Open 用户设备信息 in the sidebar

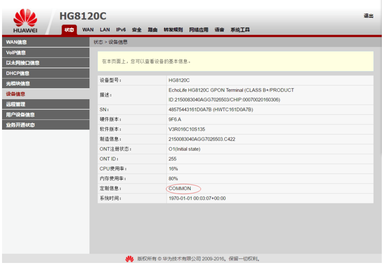46,115
